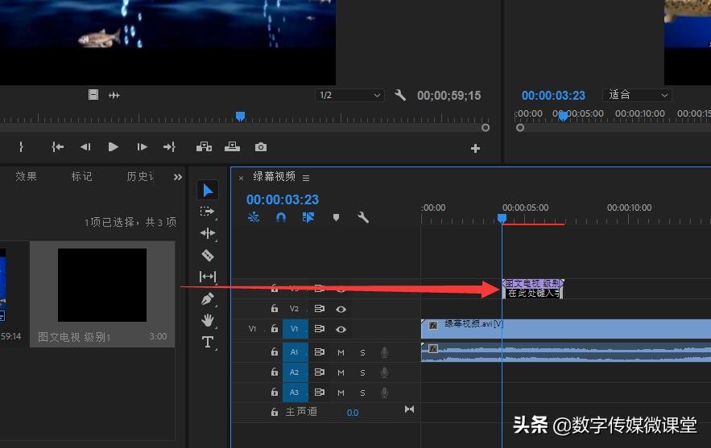Toggle lock on audio track A1
This screenshot has height=448, width=711.
click(x=275, y=352)
